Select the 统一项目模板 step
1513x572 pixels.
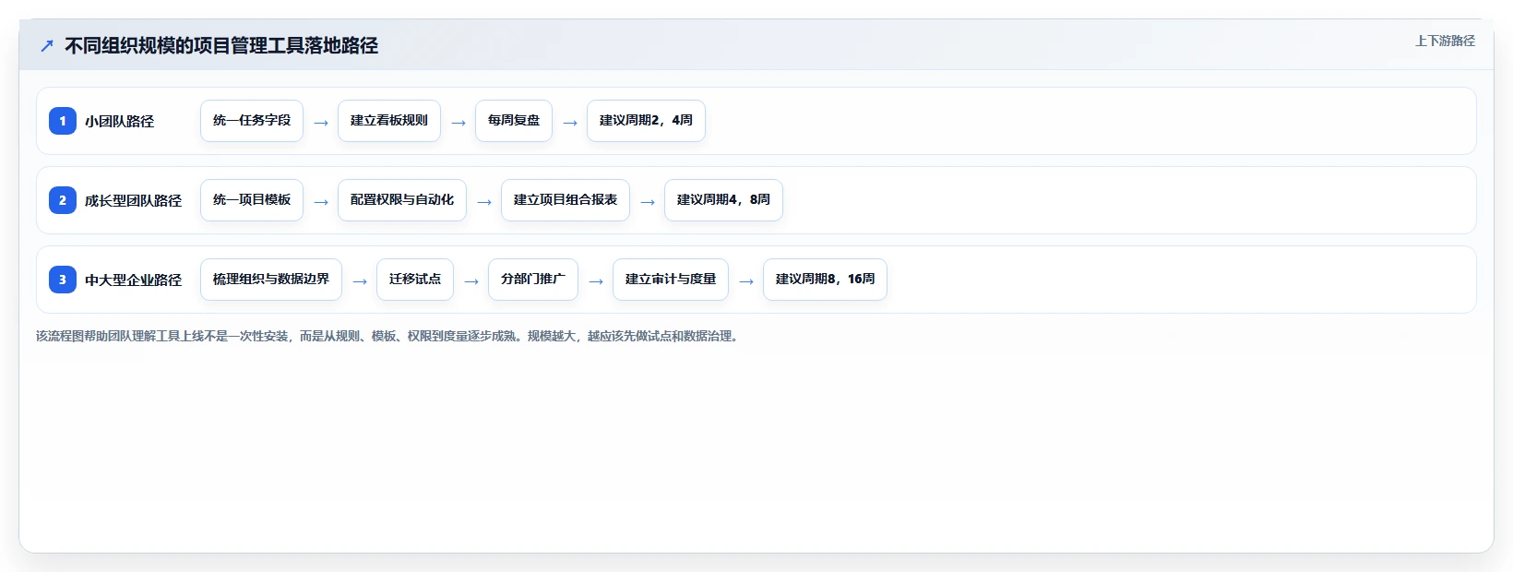[x=252, y=200]
